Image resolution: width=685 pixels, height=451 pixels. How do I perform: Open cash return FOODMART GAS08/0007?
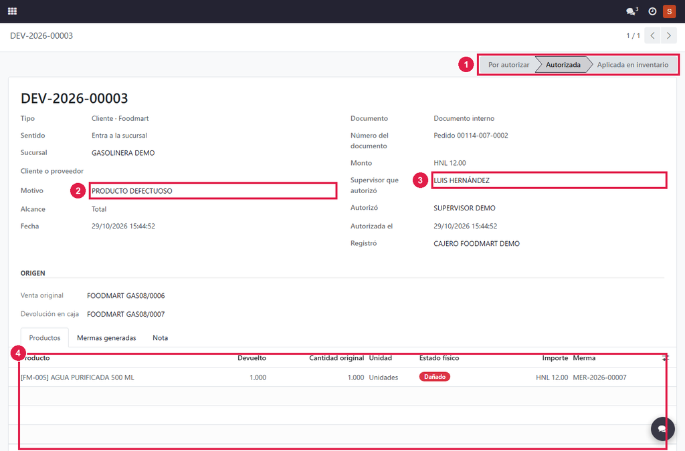(126, 314)
